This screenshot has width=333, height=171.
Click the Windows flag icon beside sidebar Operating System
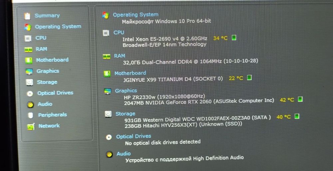click(28, 27)
